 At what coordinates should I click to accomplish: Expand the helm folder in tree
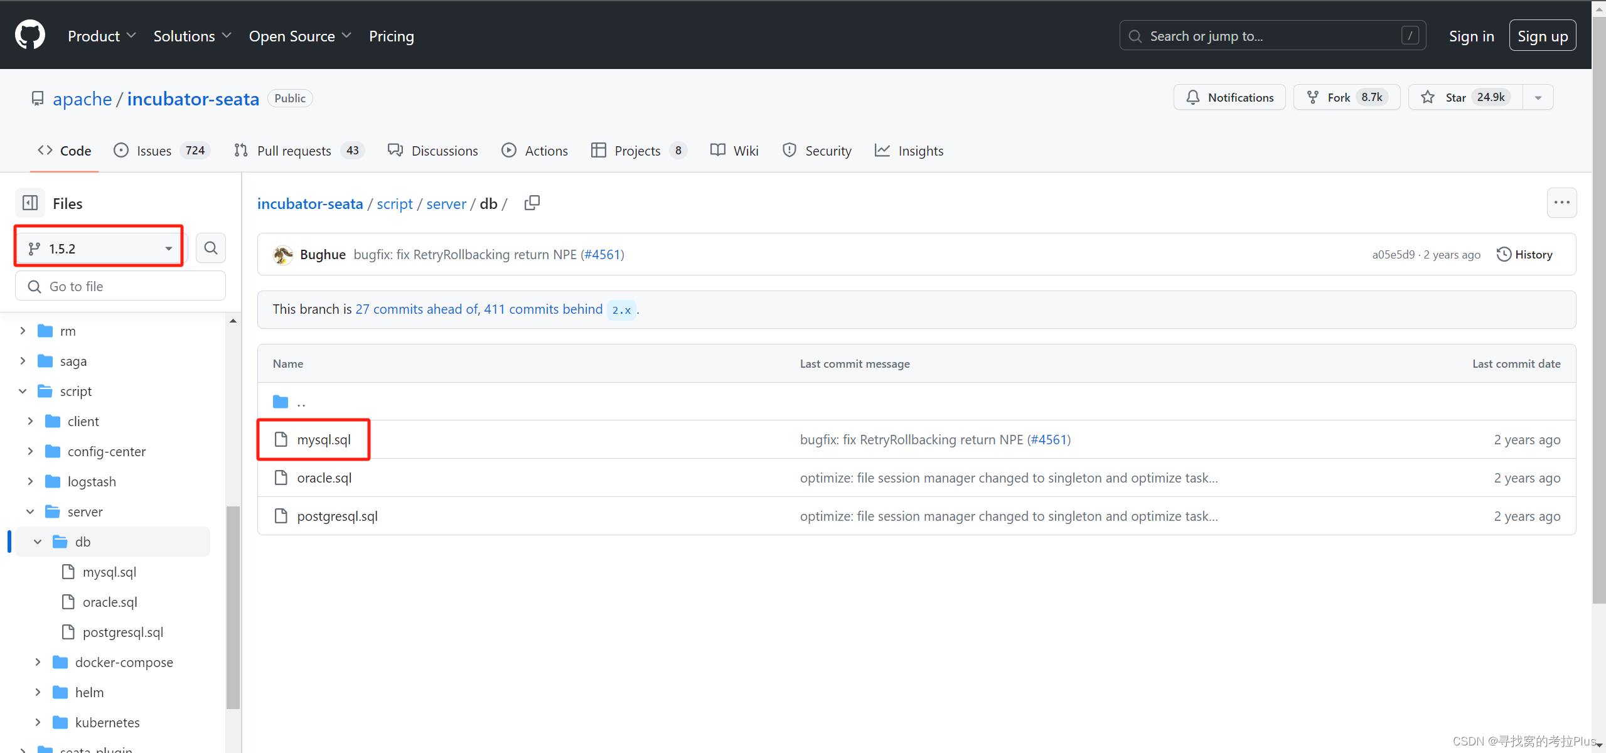(38, 692)
